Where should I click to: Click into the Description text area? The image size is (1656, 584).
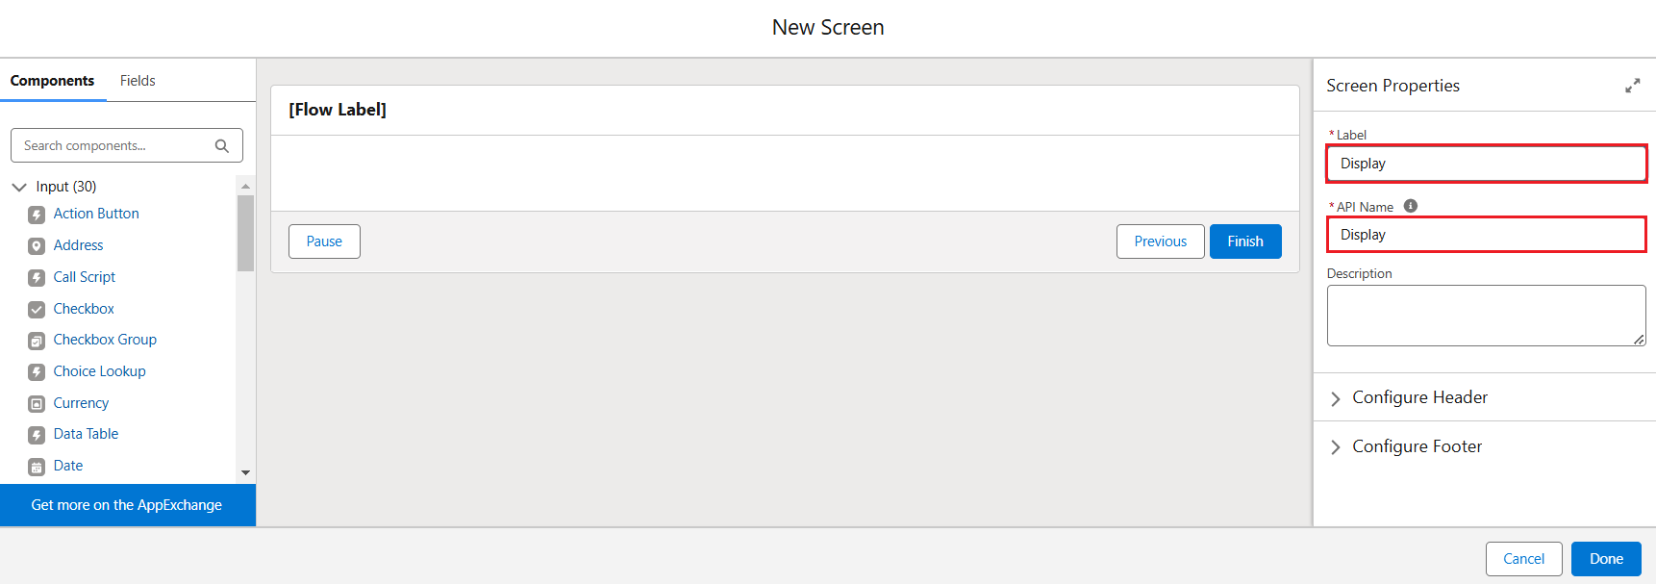(x=1486, y=316)
